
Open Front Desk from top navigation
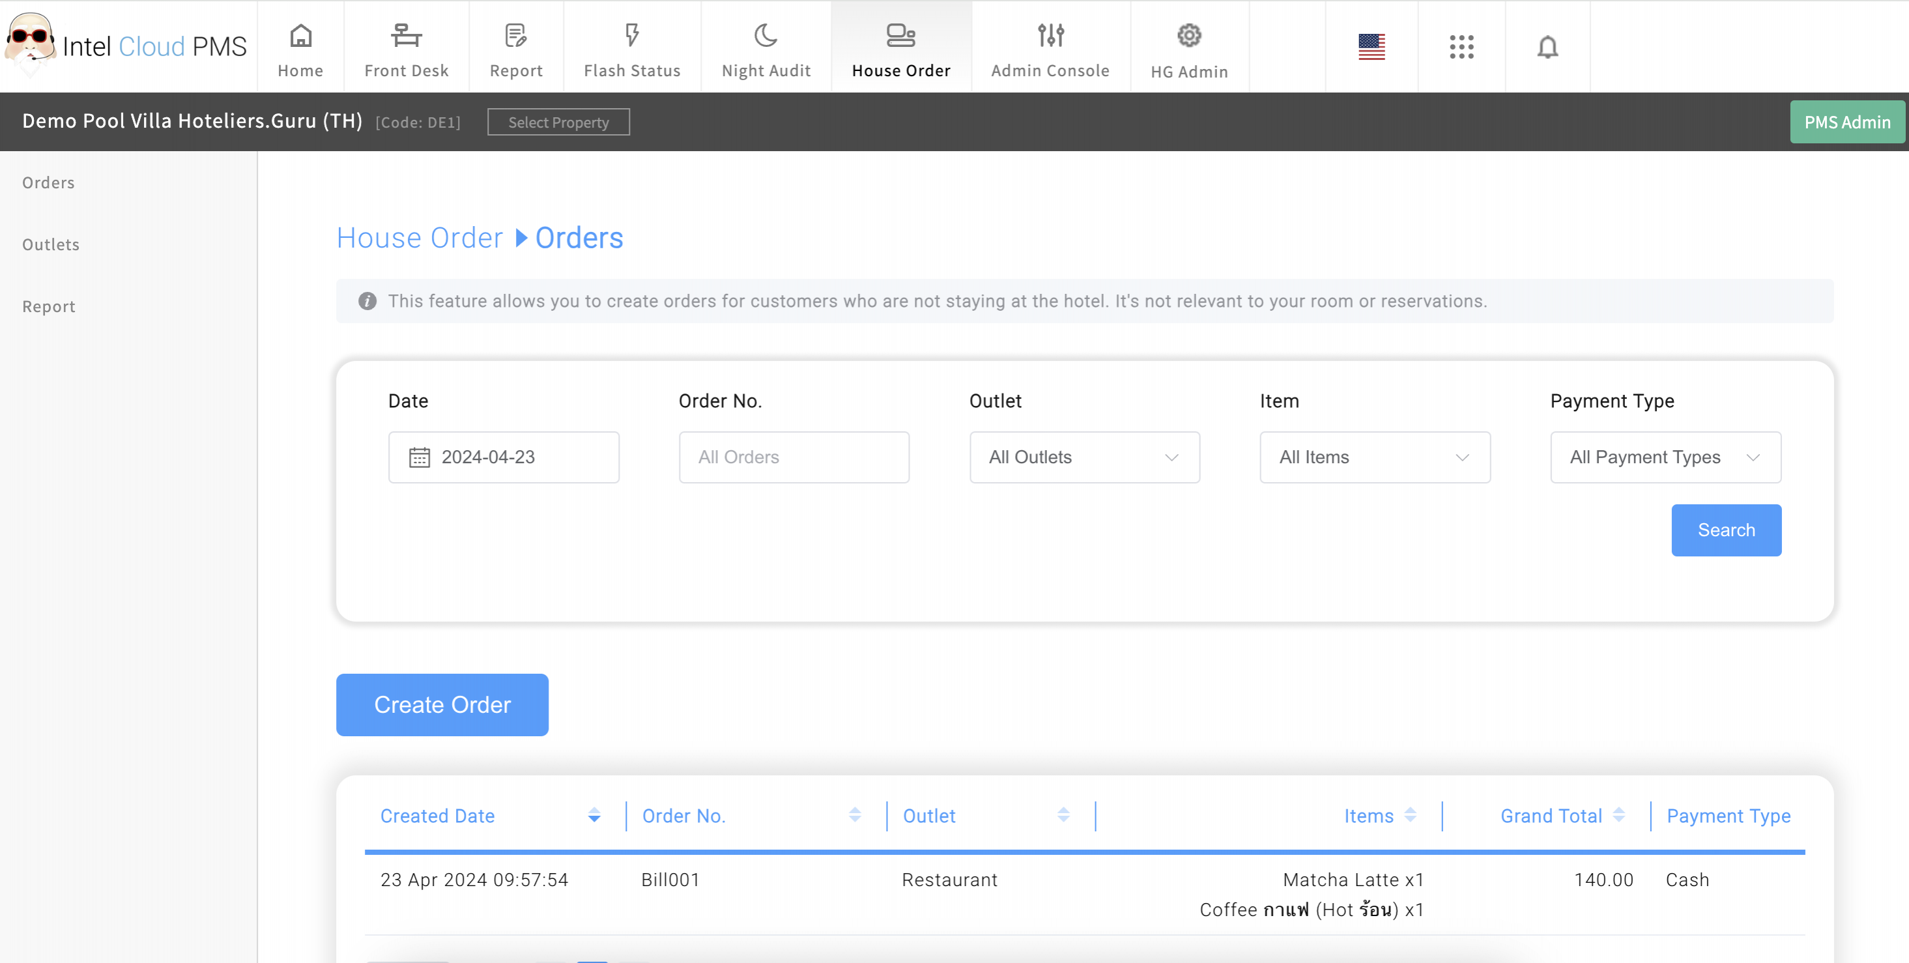406,48
